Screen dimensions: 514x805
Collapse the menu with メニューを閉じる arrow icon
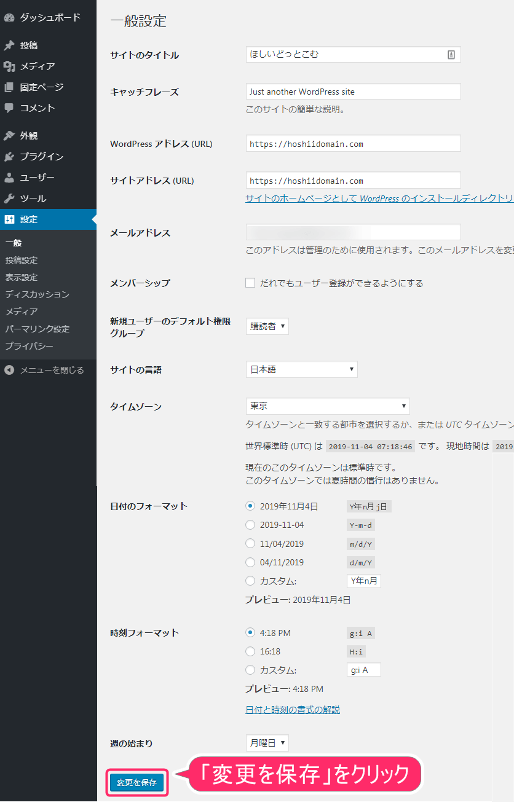pyautogui.click(x=9, y=370)
